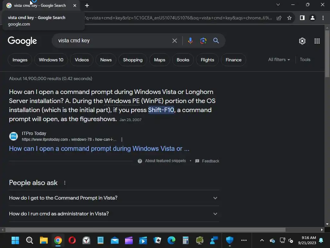Click in the 'vista cmd key' search field
This screenshot has height=248, width=330.
[114, 41]
